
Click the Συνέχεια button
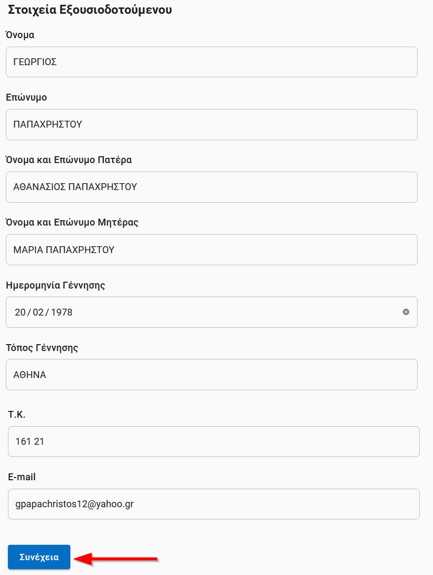[x=39, y=557]
